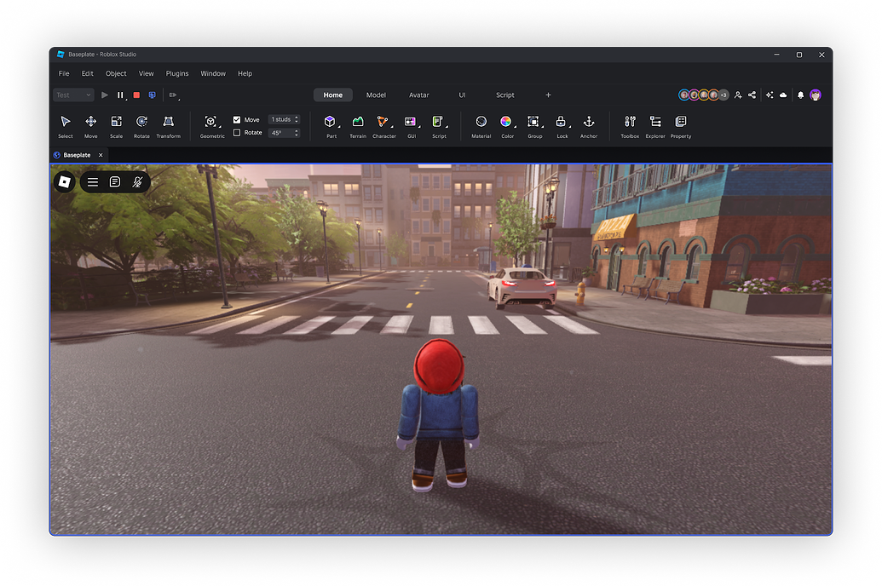Unmute the microphone in the viewport

[x=138, y=181]
